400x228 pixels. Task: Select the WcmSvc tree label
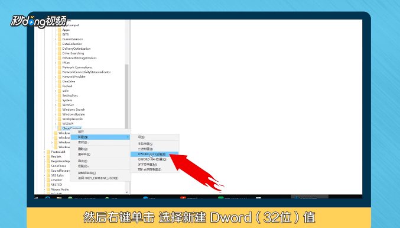tap(68, 105)
